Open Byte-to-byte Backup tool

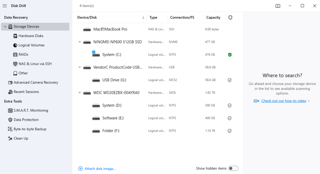[x=30, y=129]
